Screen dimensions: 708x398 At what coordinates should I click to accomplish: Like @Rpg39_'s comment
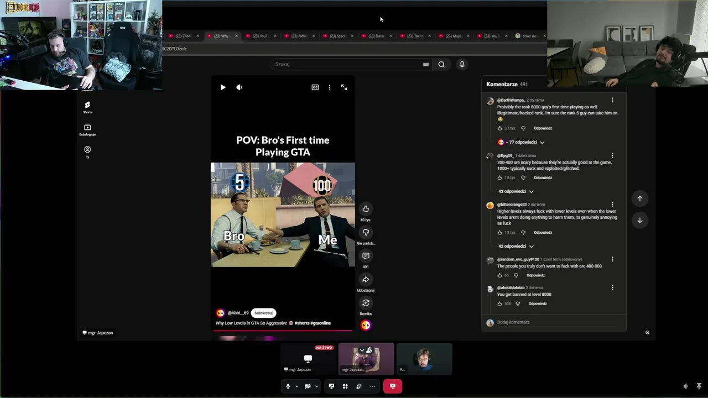coord(499,177)
